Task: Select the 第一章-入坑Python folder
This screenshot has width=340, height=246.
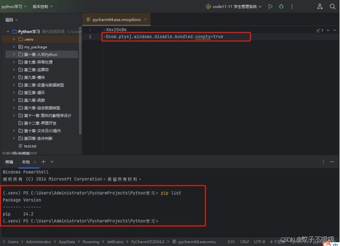Action: [x=41, y=55]
